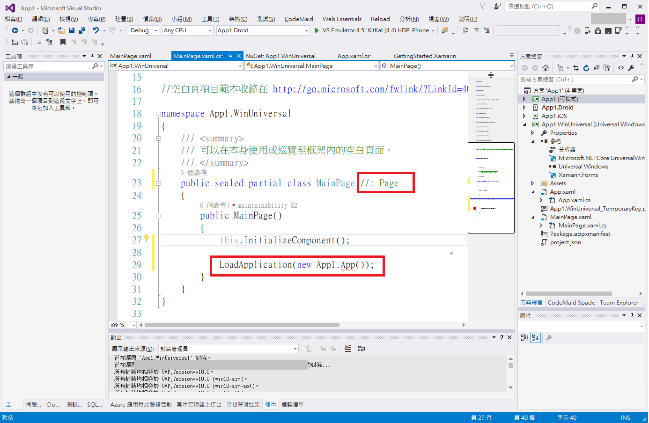
Task: Click the Find in Files toolbar icon
Action: click(x=445, y=30)
